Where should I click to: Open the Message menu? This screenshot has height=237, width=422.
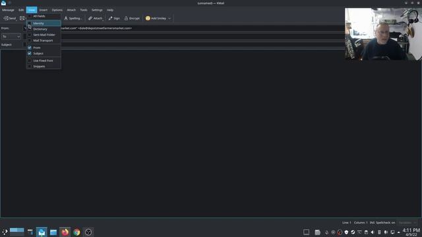click(x=8, y=10)
